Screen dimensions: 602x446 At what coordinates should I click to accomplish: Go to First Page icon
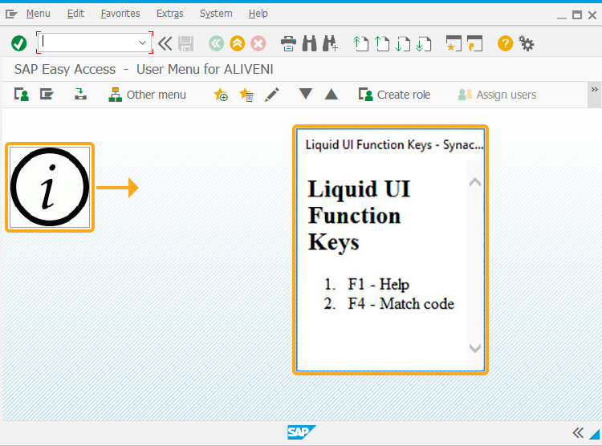(360, 43)
